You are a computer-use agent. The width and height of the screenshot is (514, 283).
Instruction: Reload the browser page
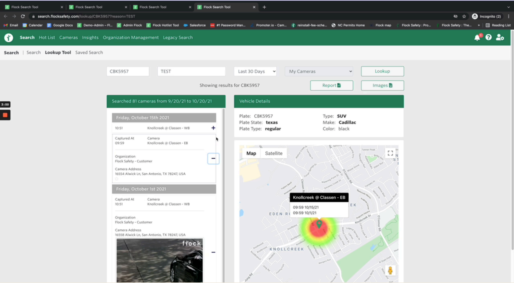coord(23,16)
